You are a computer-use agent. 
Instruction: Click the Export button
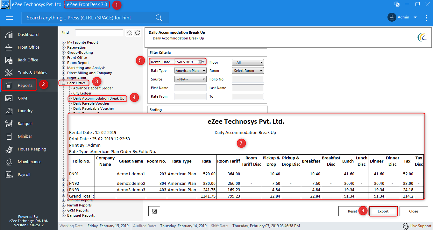tap(383, 211)
